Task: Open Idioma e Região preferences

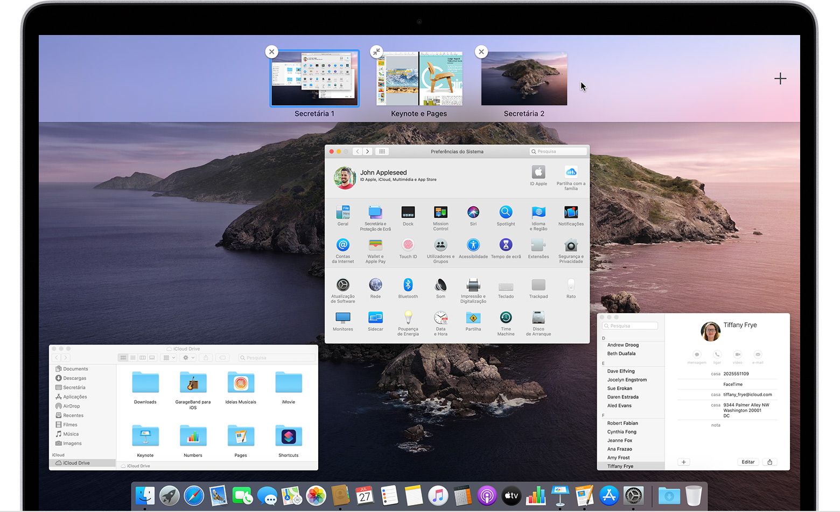Action: pyautogui.click(x=538, y=218)
